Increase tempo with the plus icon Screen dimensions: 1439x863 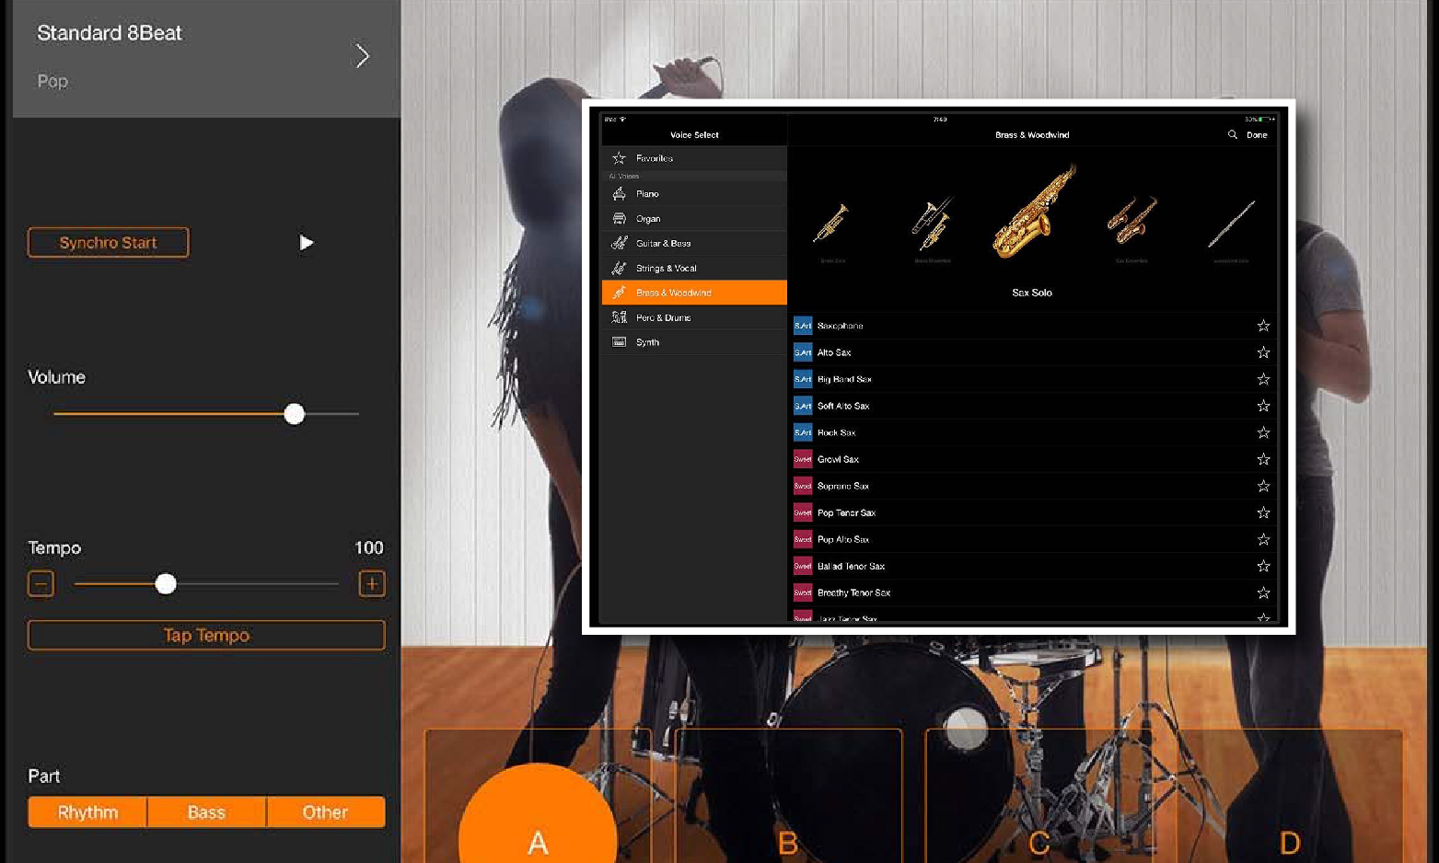pos(372,584)
